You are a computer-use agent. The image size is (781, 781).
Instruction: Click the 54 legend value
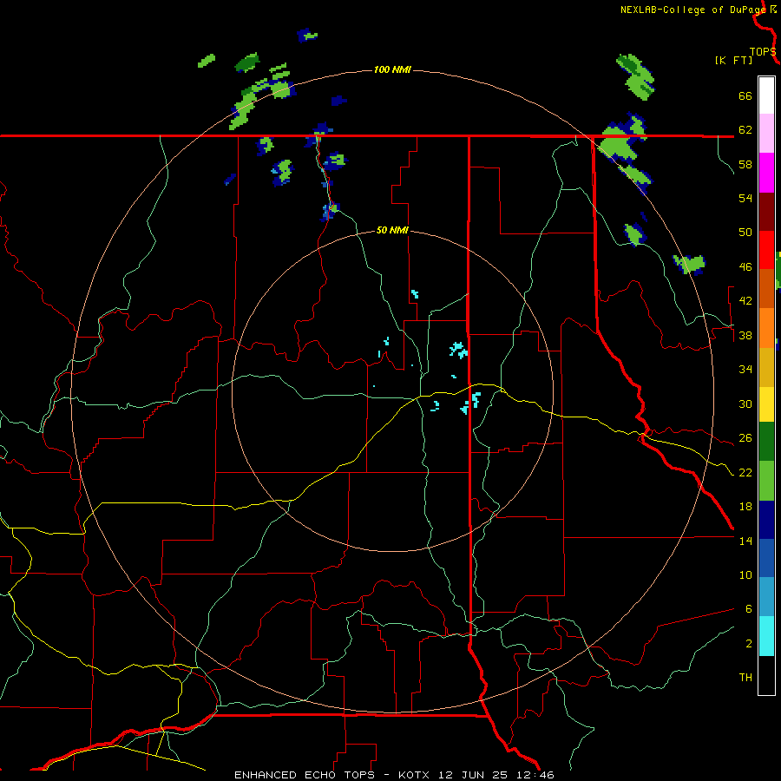[x=745, y=198]
